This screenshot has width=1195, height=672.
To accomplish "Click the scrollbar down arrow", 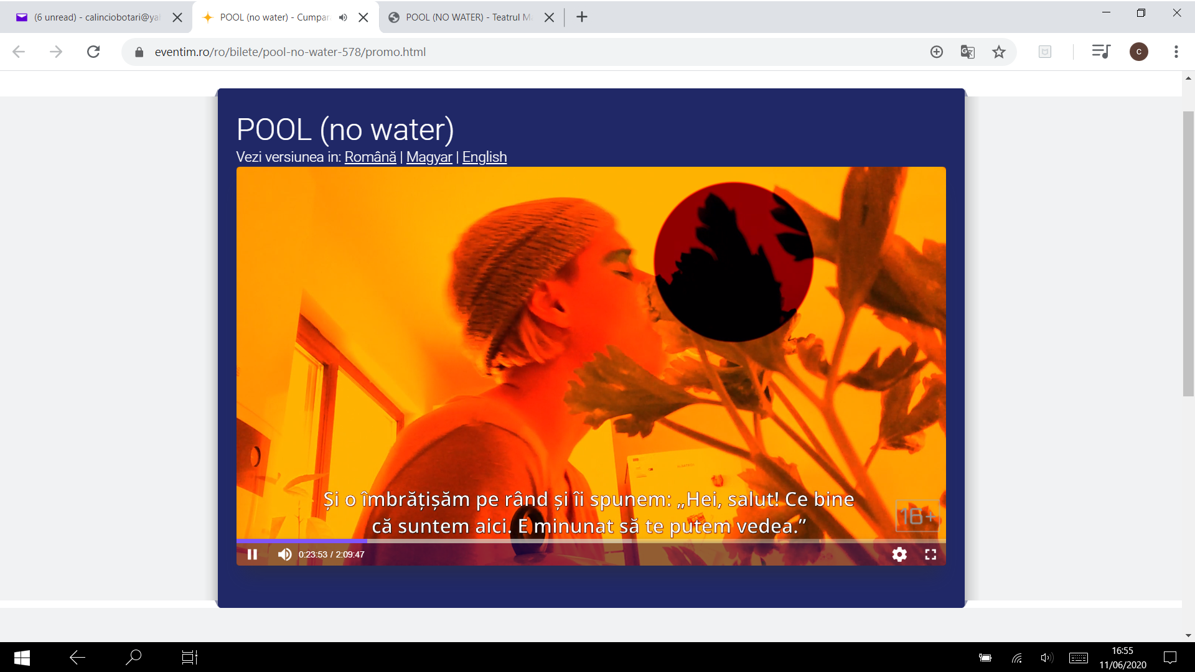I will point(1188,635).
